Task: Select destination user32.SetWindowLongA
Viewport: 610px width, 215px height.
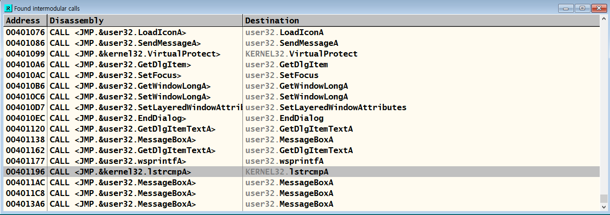Action: tap(297, 97)
